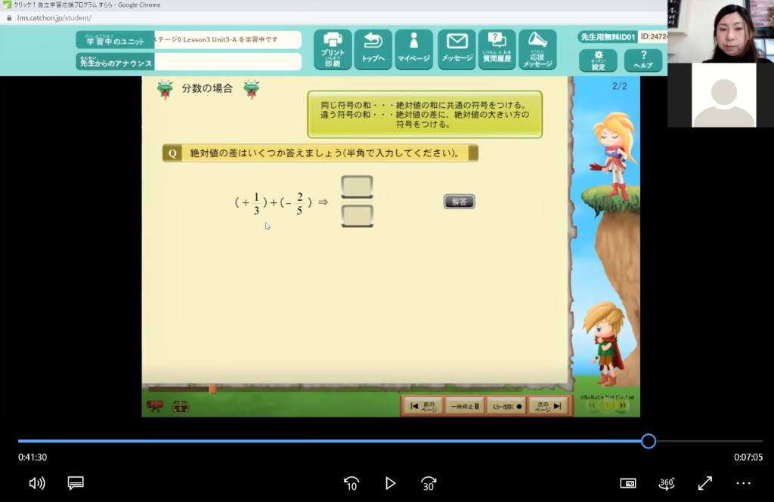Viewport: 774px width, 502px height.
Task: Click the print (プリント印刷) icon
Action: (x=333, y=50)
